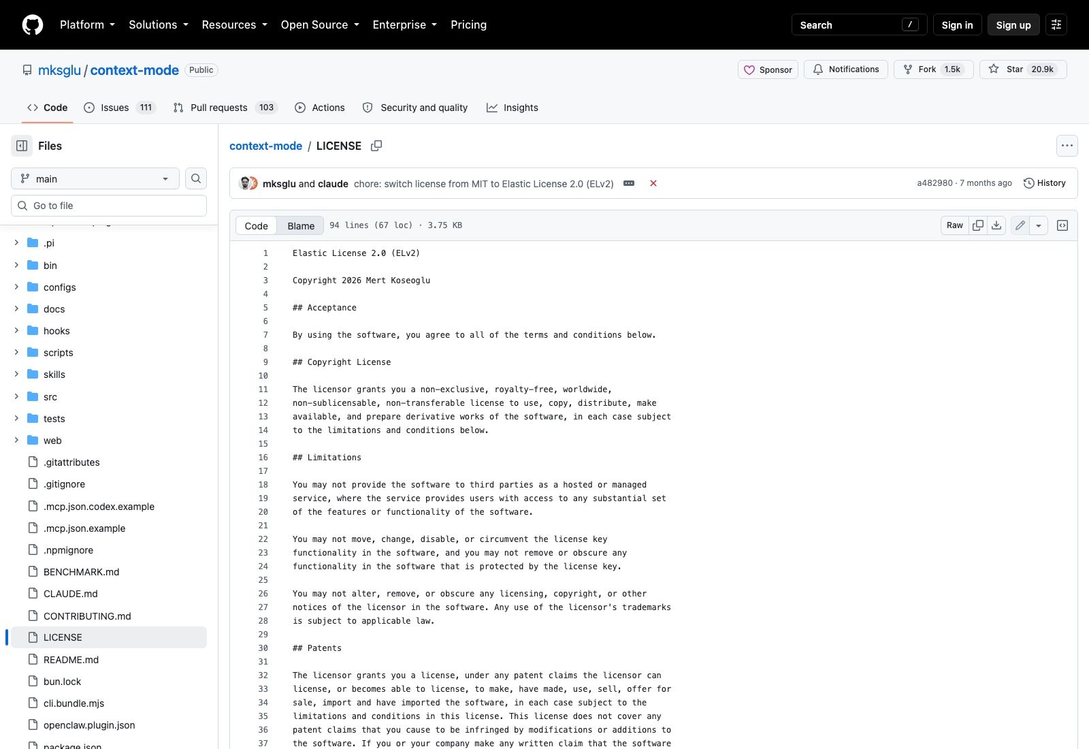This screenshot has height=749, width=1089.
Task: Click the Sign up button
Action: (x=1013, y=25)
